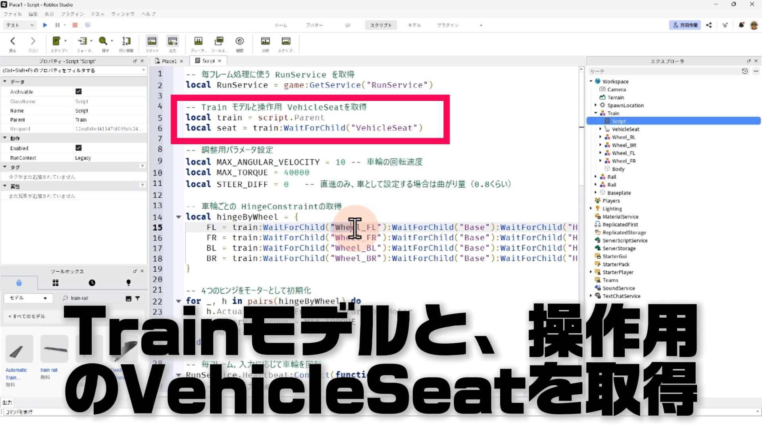The height and width of the screenshot is (429, 762).
Task: Select the train rail toolbox thumbnail
Action: [54, 349]
